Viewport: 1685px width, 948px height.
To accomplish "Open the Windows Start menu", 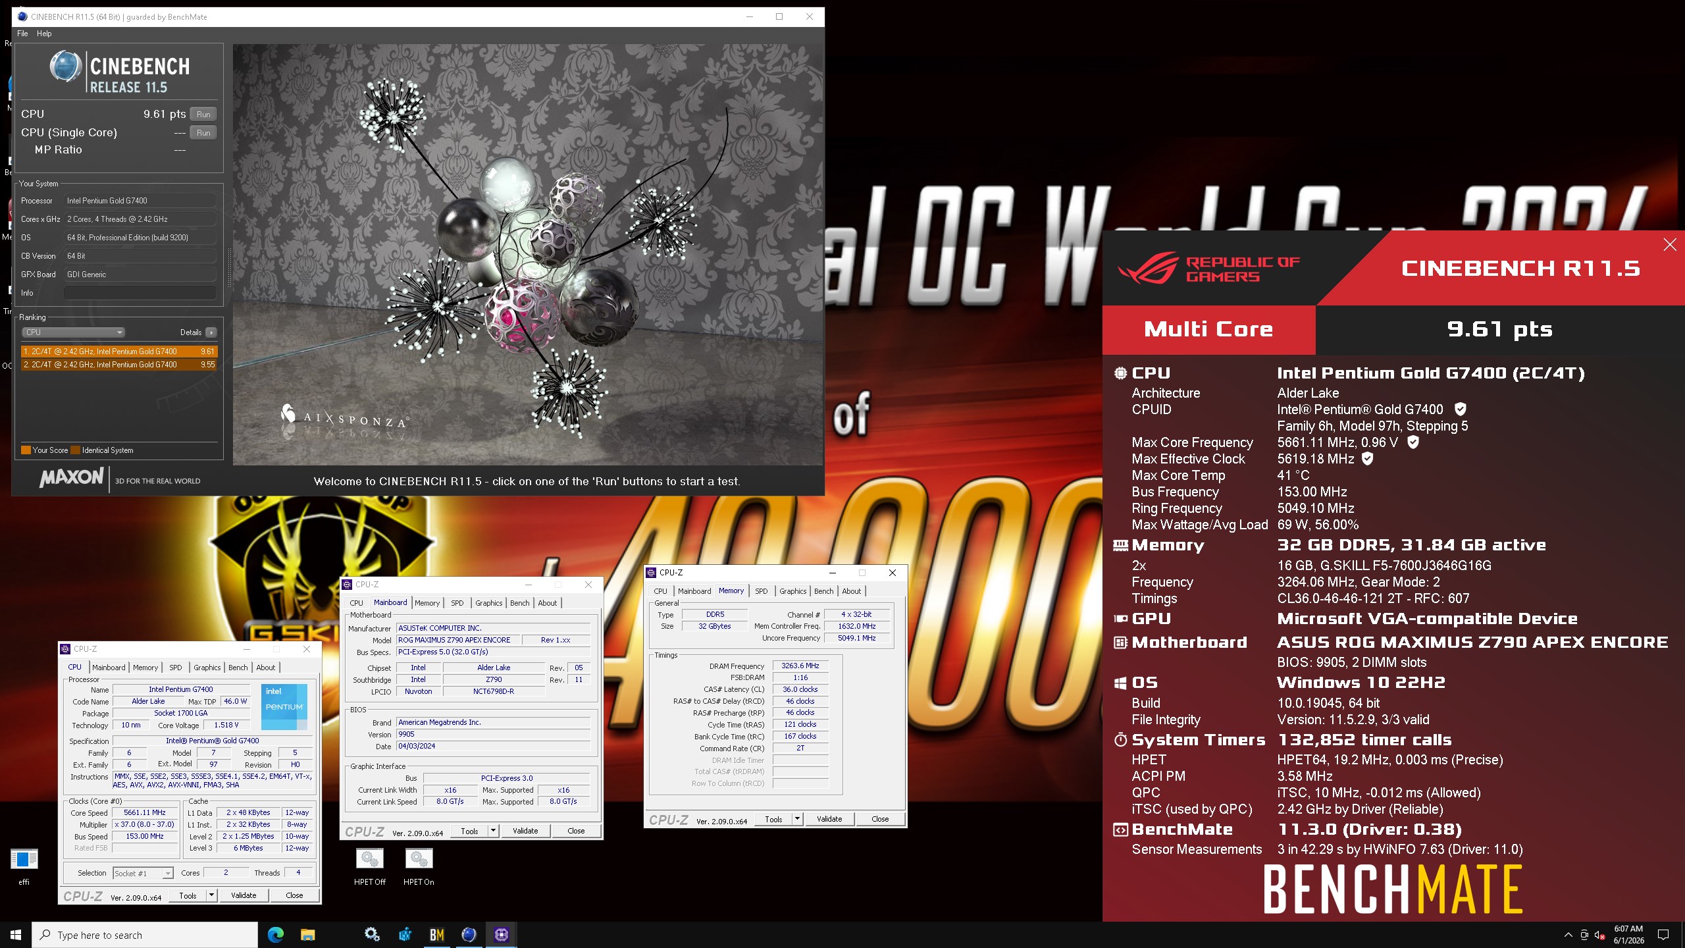I will [x=16, y=935].
